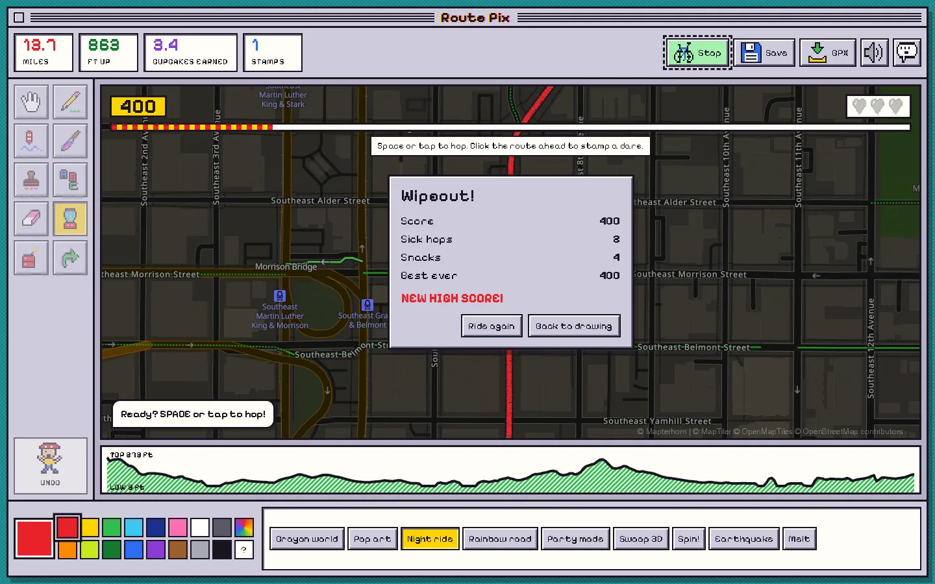
Task: Toggle the Earthquake effect
Action: click(744, 539)
